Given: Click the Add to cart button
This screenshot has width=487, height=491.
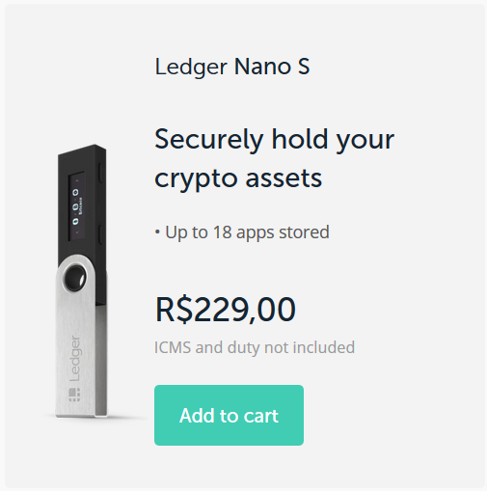Looking at the screenshot, I should 229,415.
